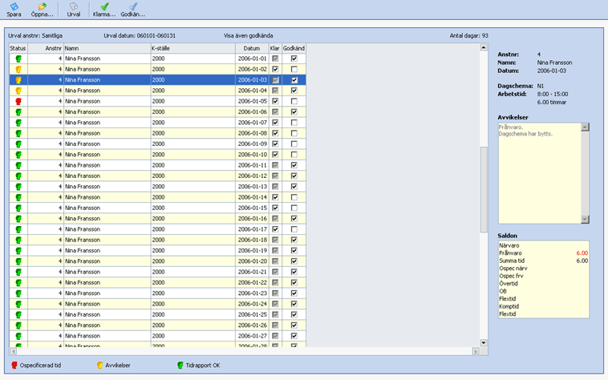Click the Urval filter icon
The image size is (608, 380).
coord(73,6)
